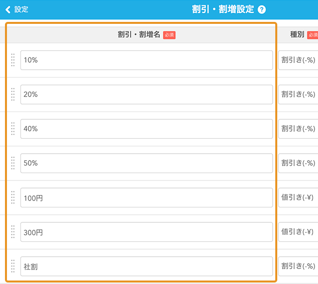318x284 pixels.
Task: Open 種別 dropdown for 20% row
Action: click(x=298, y=95)
